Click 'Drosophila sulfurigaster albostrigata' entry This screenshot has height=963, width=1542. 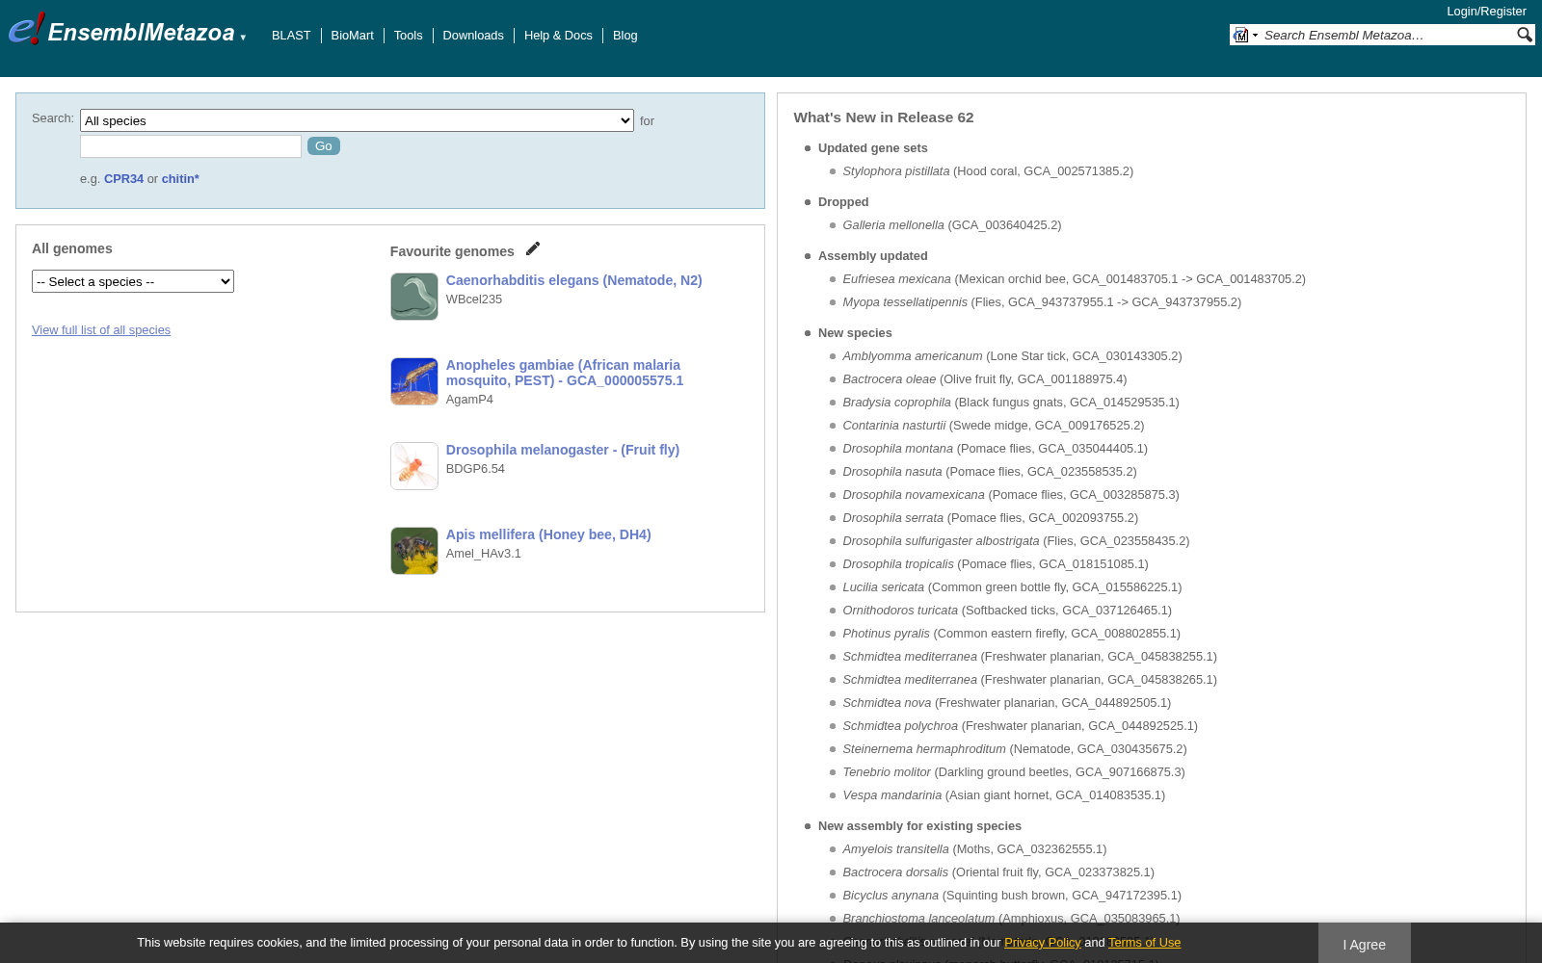point(1016,541)
